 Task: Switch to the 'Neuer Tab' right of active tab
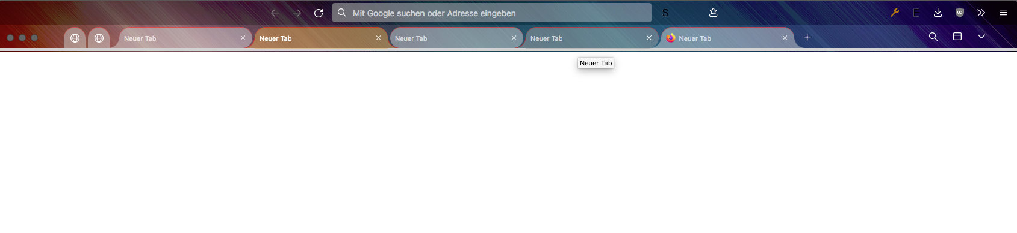(456, 38)
